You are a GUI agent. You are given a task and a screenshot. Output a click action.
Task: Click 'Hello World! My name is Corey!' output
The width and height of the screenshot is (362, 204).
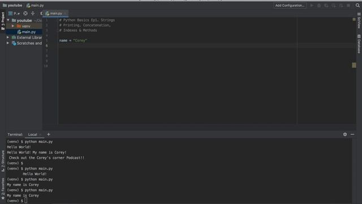(x=37, y=152)
